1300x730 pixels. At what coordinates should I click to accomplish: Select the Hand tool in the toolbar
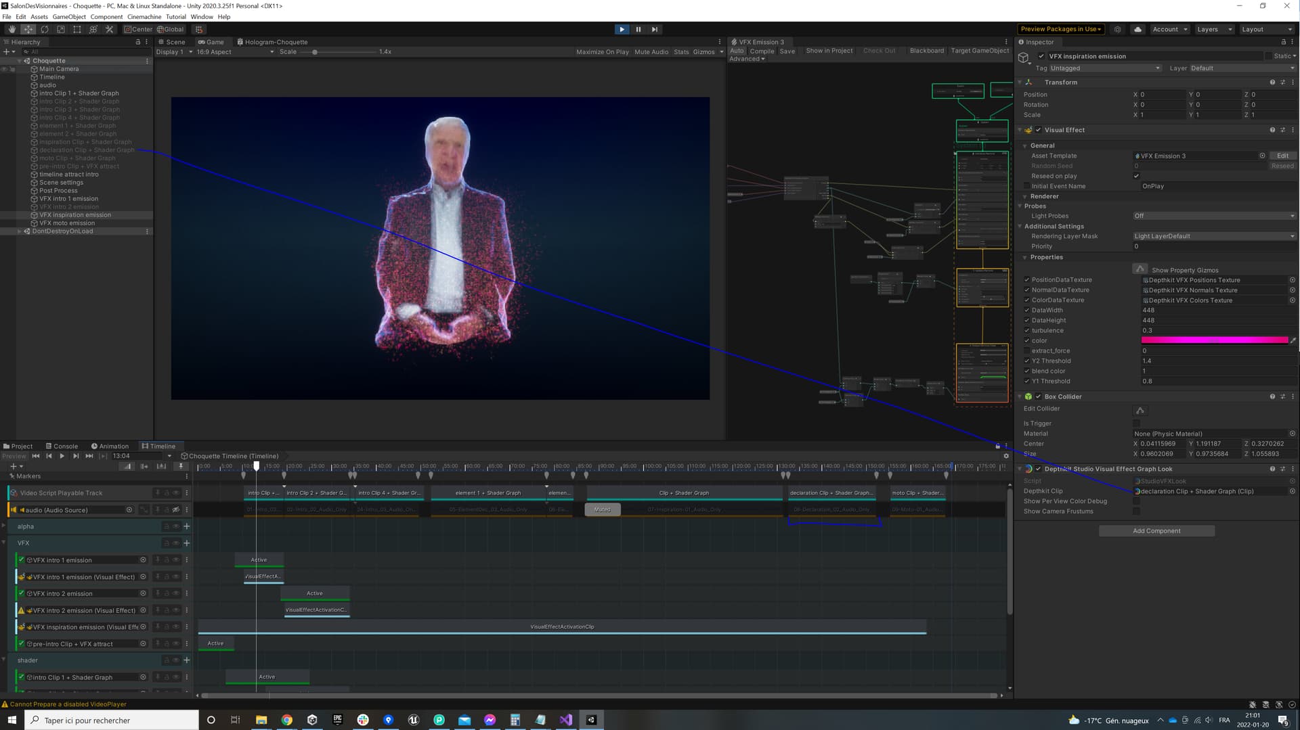pyautogui.click(x=12, y=29)
